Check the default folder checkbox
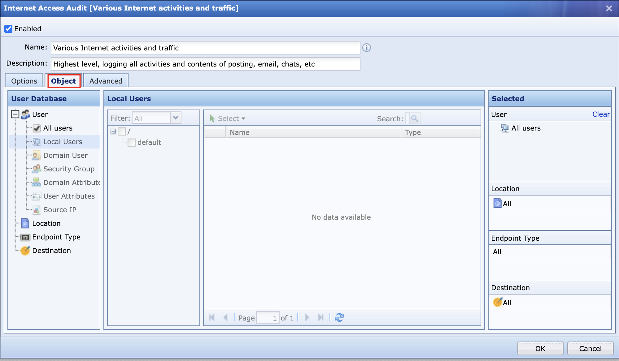 point(132,142)
